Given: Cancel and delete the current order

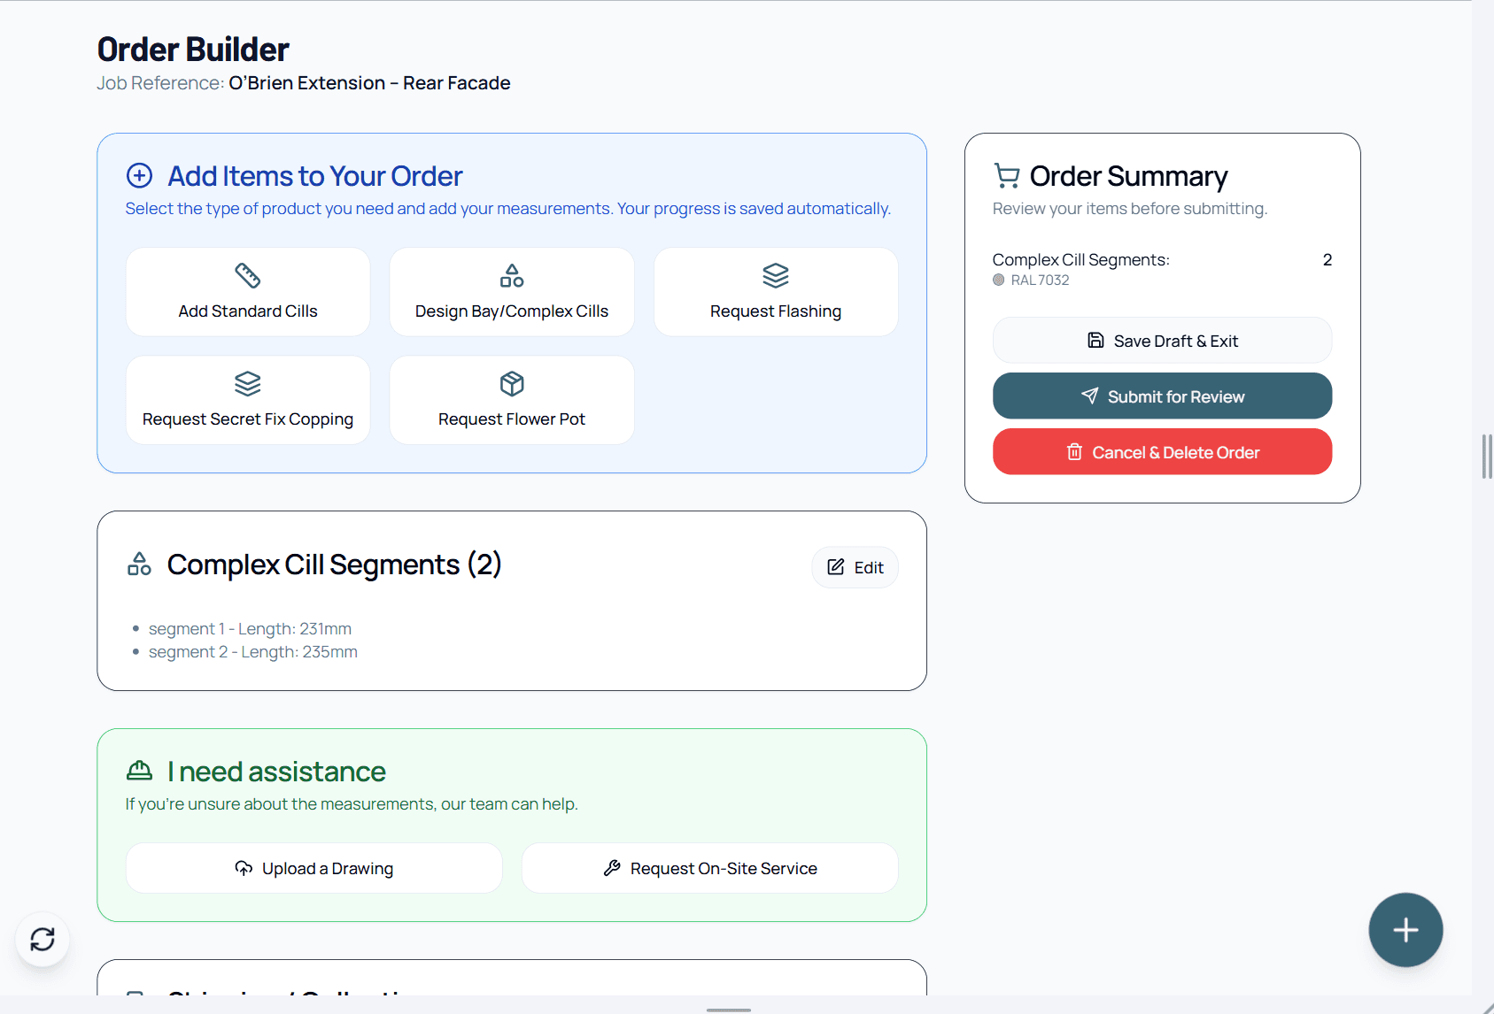Looking at the screenshot, I should click(1162, 451).
